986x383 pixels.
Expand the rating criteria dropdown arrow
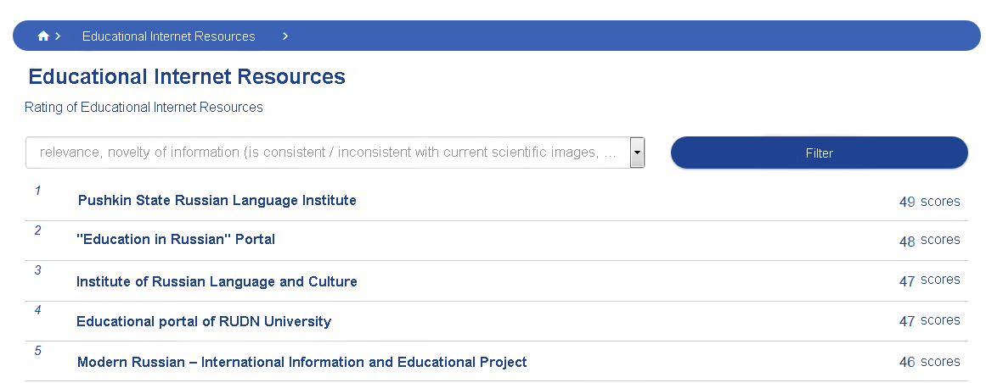pos(637,153)
